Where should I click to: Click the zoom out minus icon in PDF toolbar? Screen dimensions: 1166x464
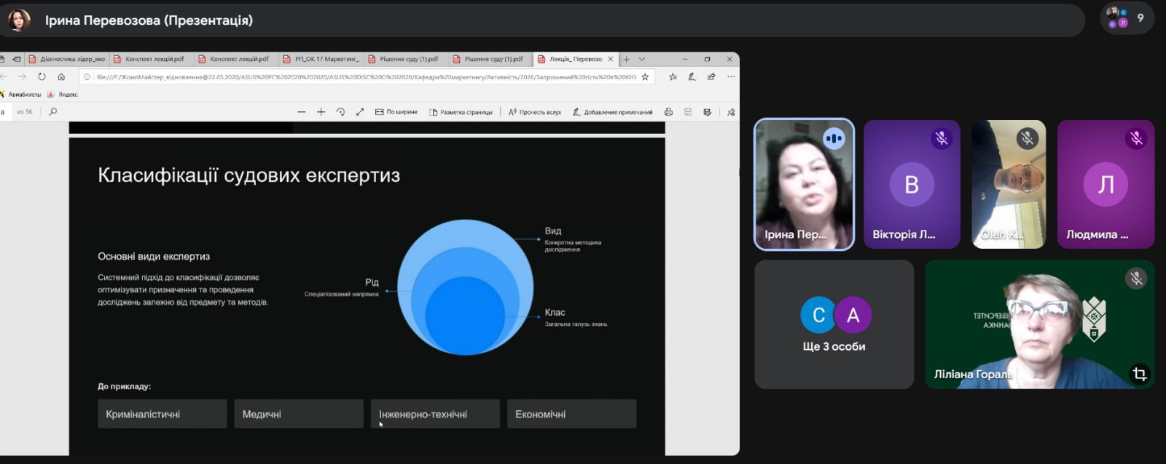302,112
